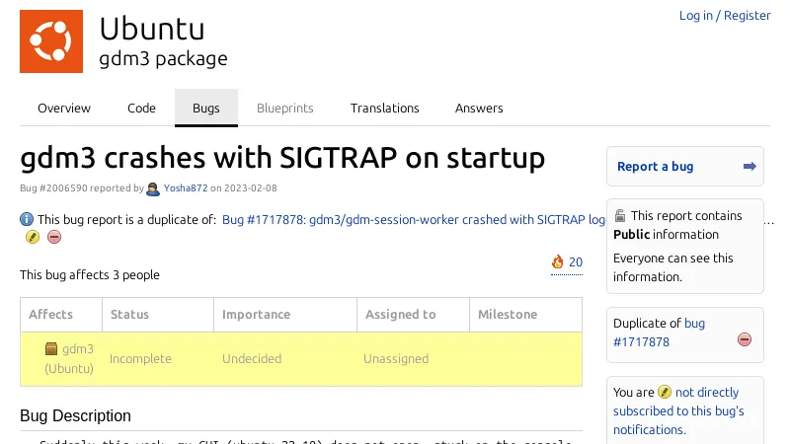Viewport: 790px width, 444px height.
Task: Click the flame bug heat icon
Action: point(558,262)
